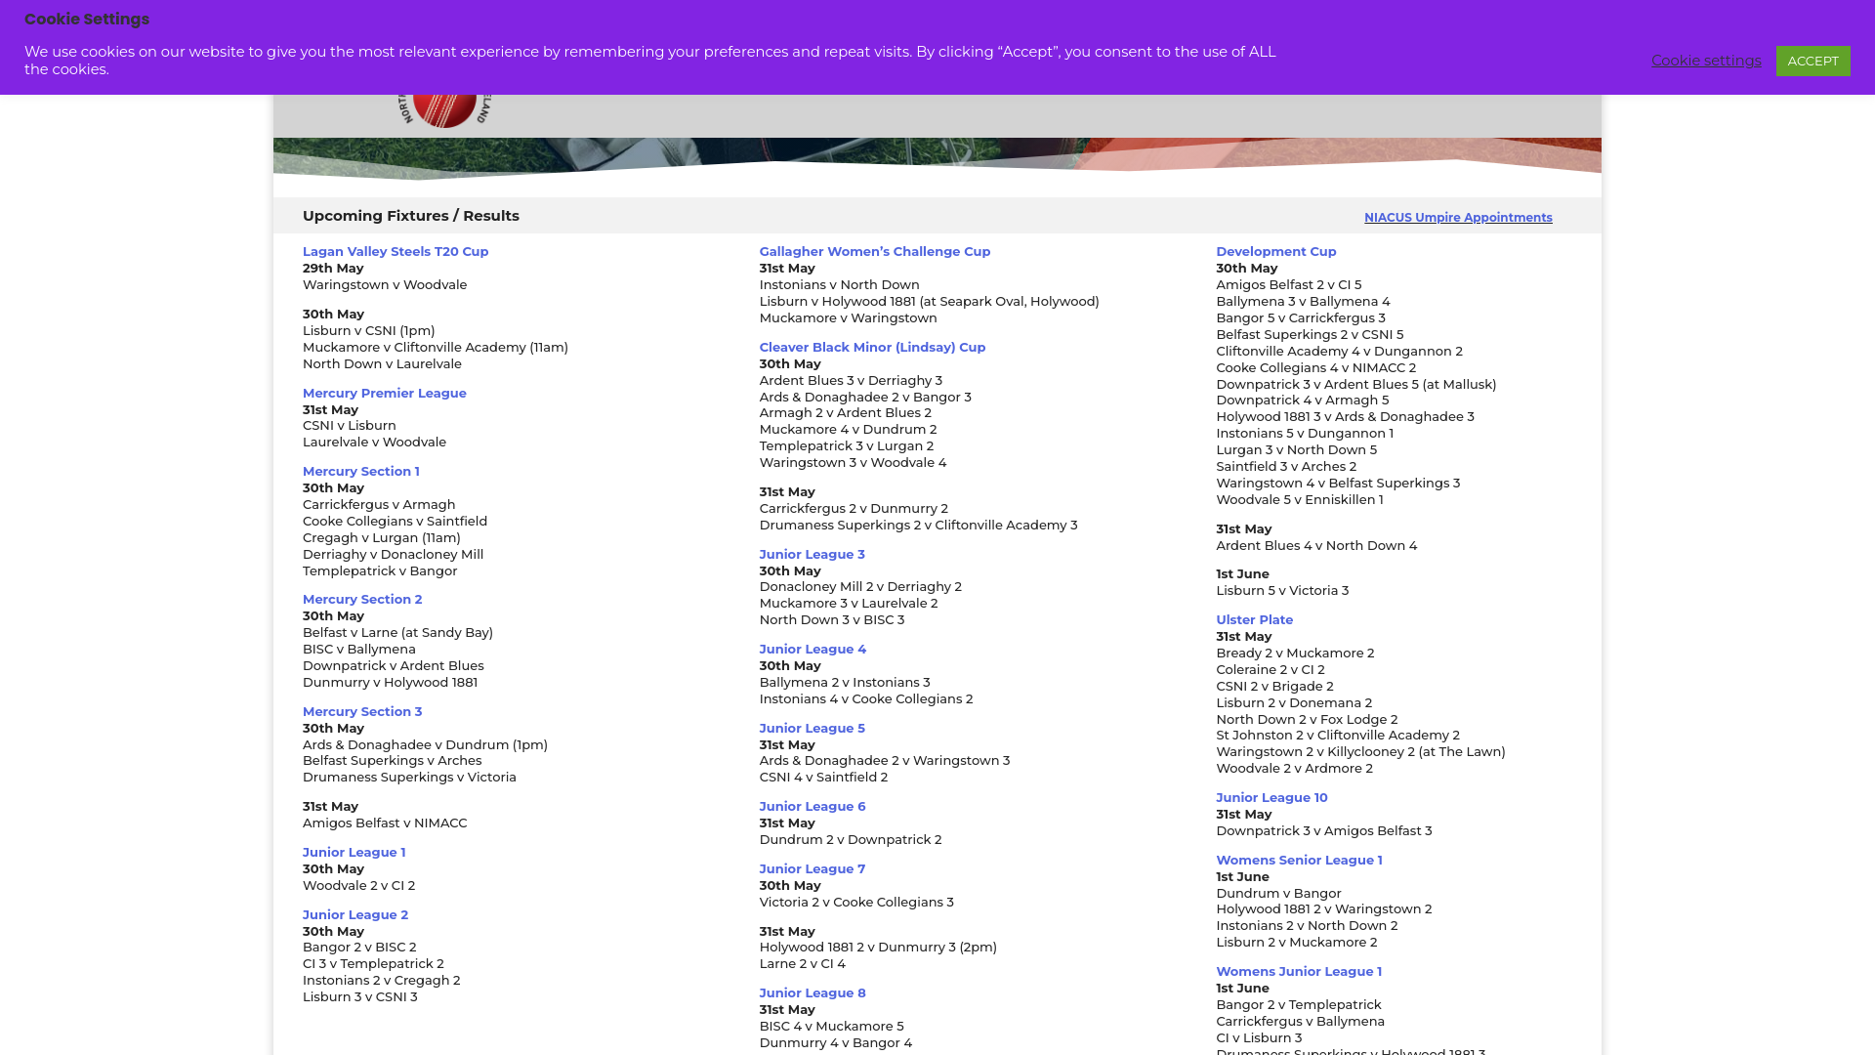Open Ulster Plate link
The width and height of the screenshot is (1875, 1055).
click(x=1255, y=619)
